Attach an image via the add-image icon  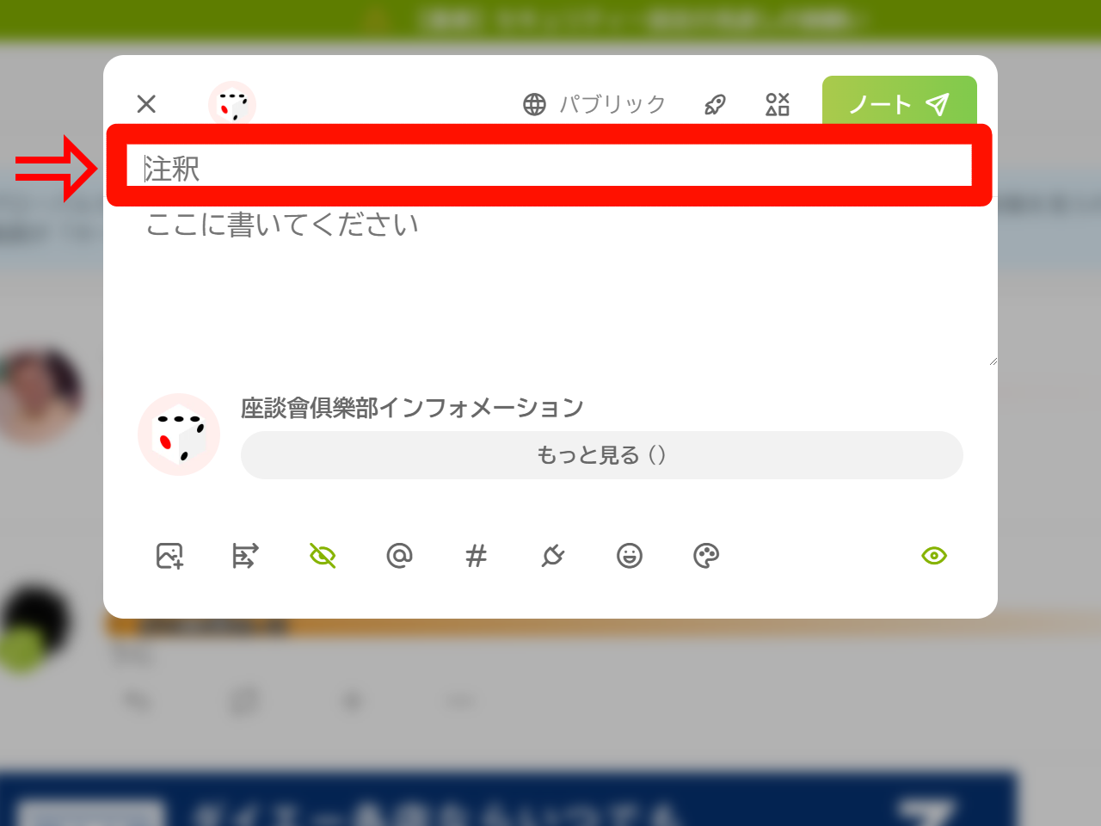(x=169, y=556)
